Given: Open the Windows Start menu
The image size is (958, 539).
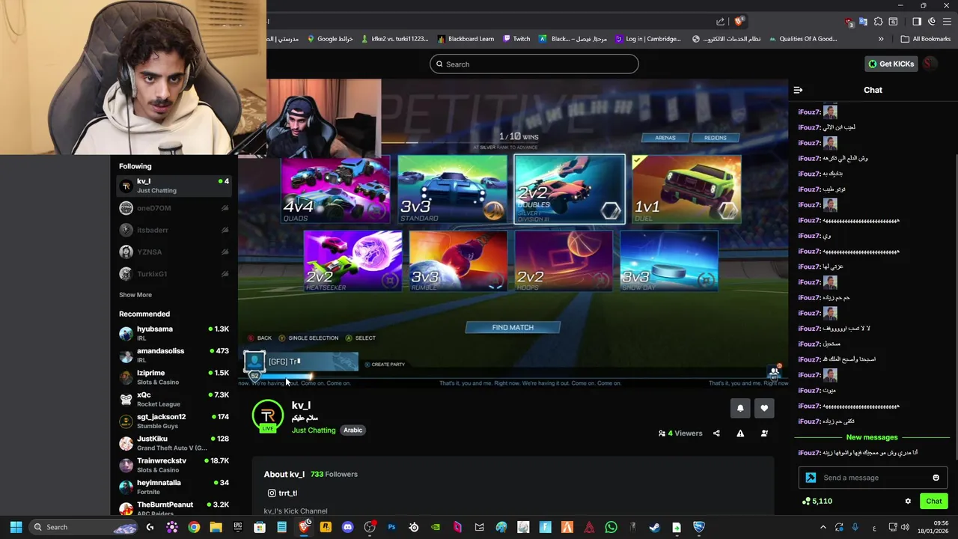Looking at the screenshot, I should click(16, 527).
